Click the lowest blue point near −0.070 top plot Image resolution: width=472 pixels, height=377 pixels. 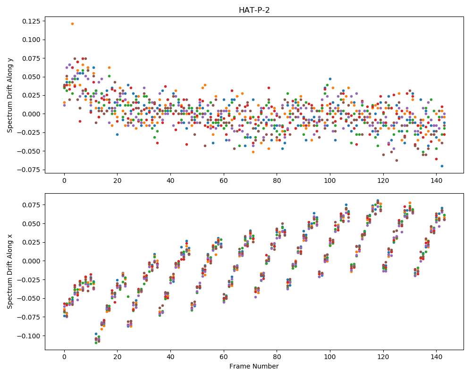(x=442, y=166)
